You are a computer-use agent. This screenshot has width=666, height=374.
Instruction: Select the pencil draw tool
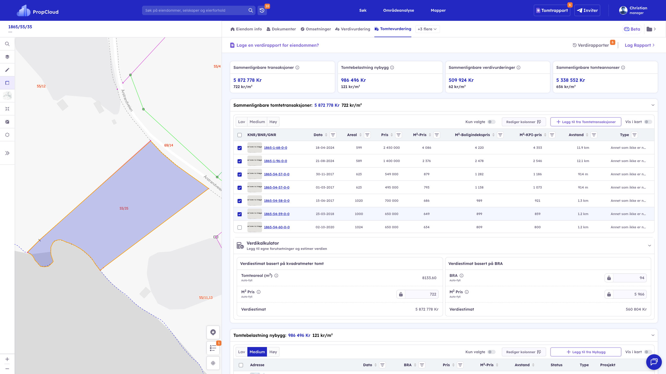click(x=7, y=70)
